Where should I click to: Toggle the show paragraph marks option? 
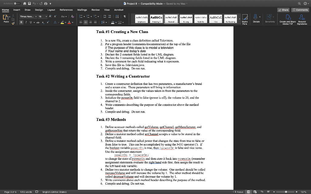point(125,16)
